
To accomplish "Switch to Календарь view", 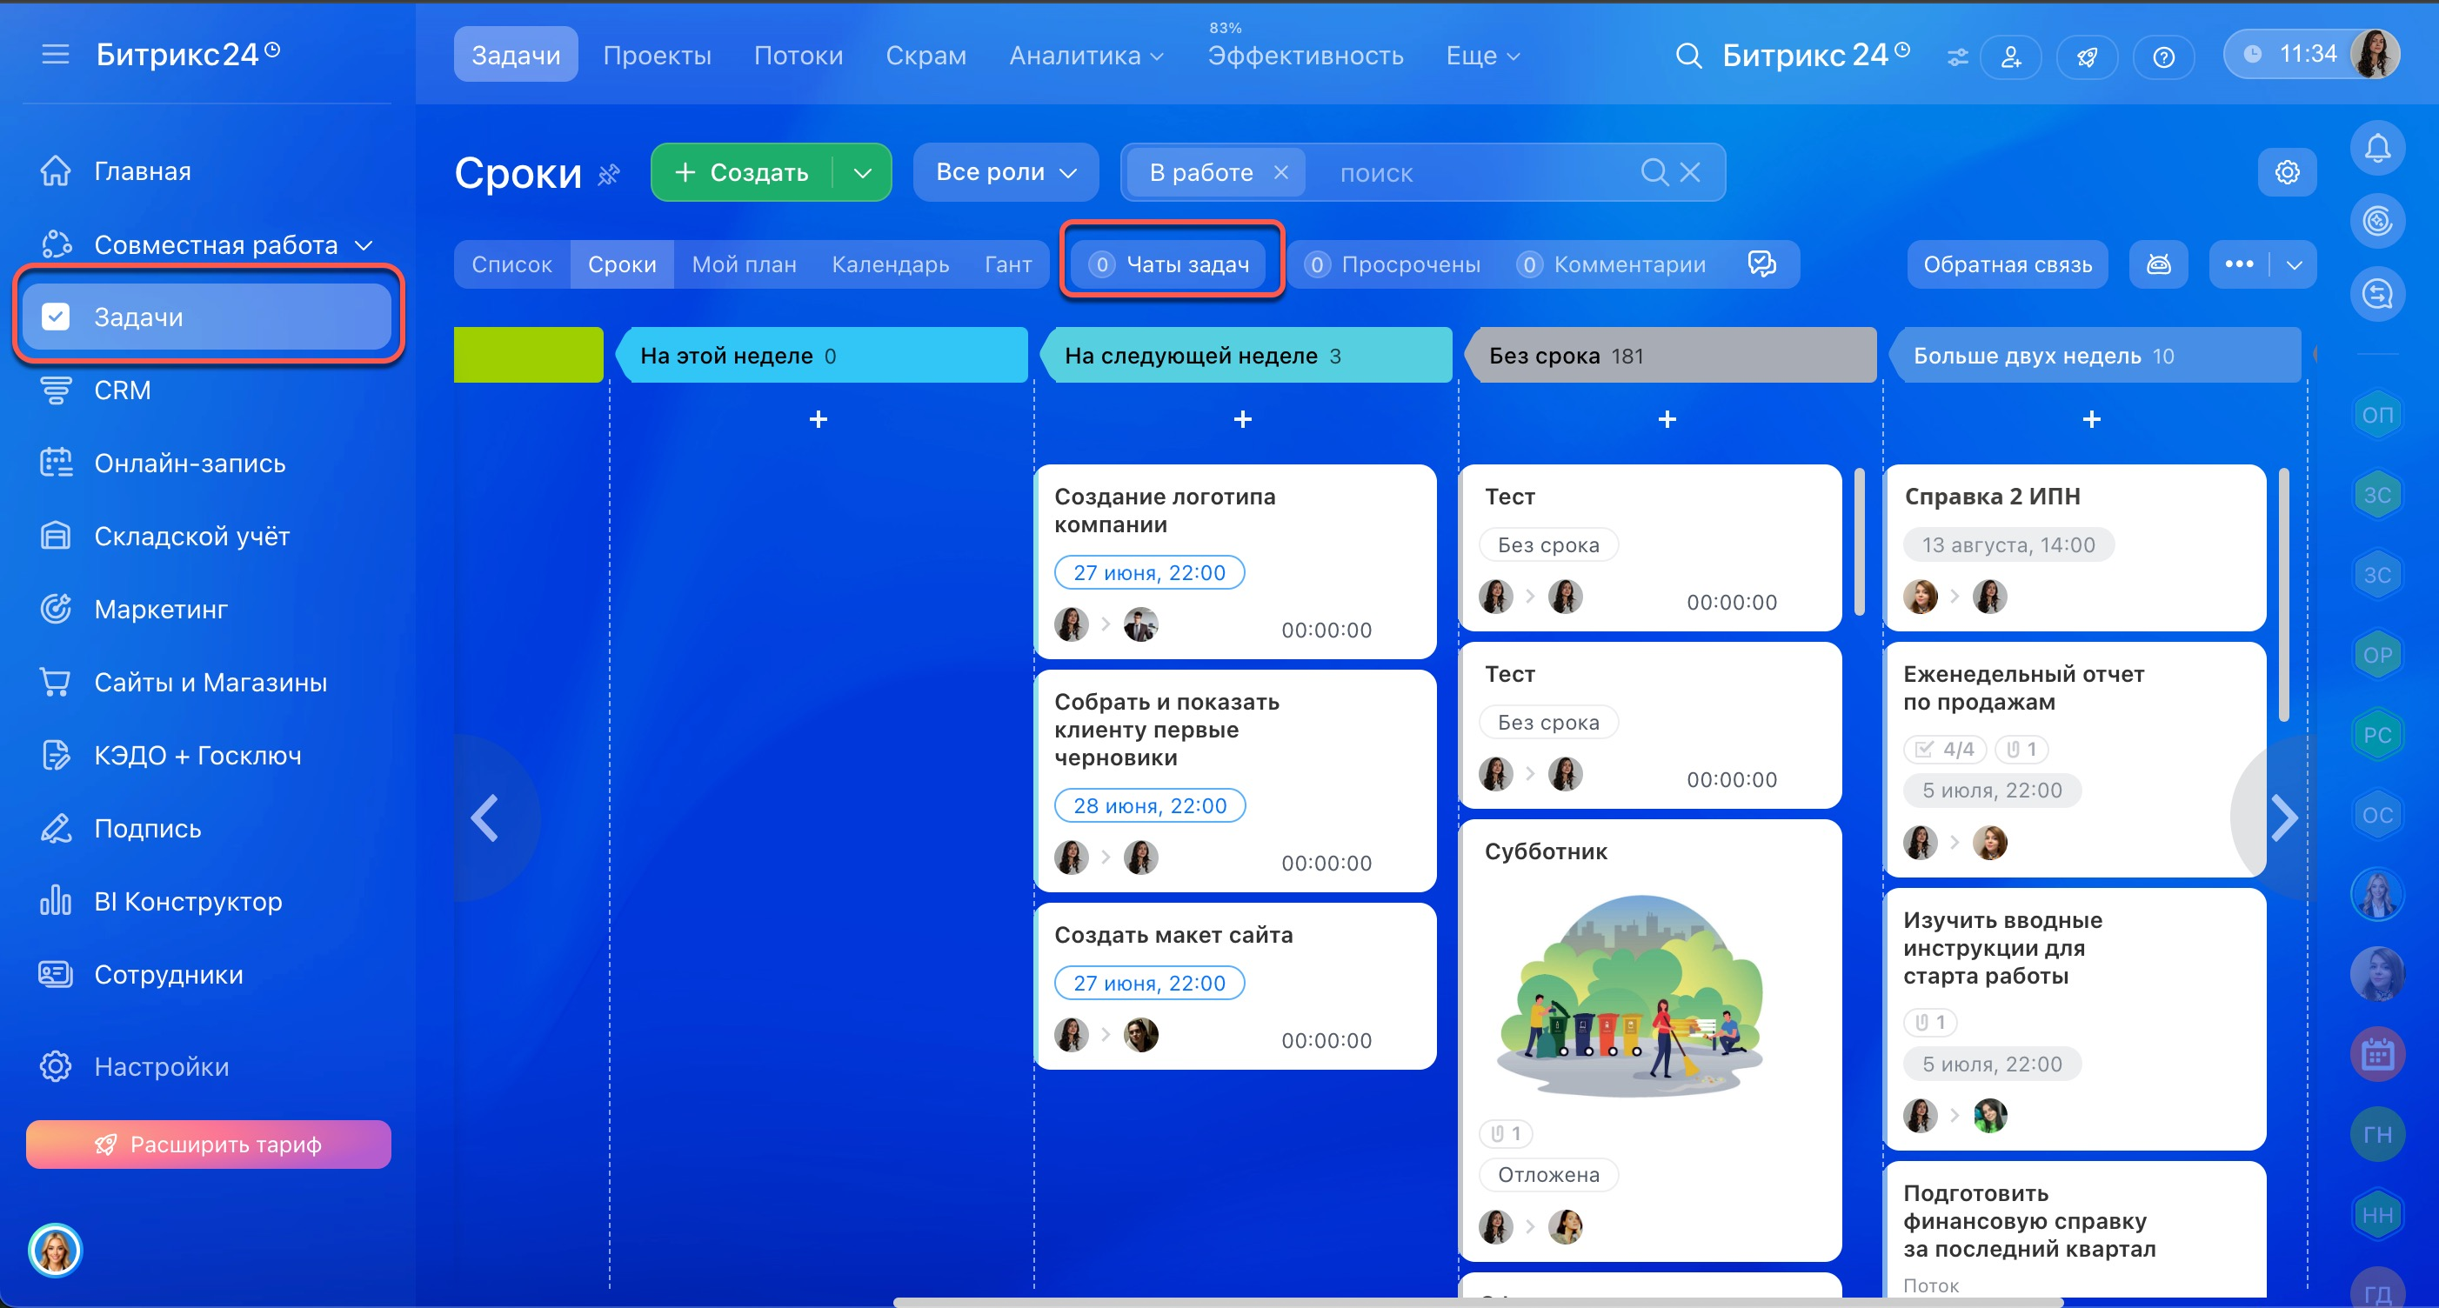I will (890, 264).
